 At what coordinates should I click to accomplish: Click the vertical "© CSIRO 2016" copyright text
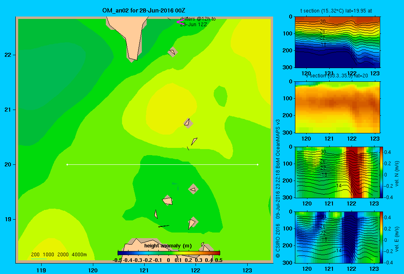point(278,241)
